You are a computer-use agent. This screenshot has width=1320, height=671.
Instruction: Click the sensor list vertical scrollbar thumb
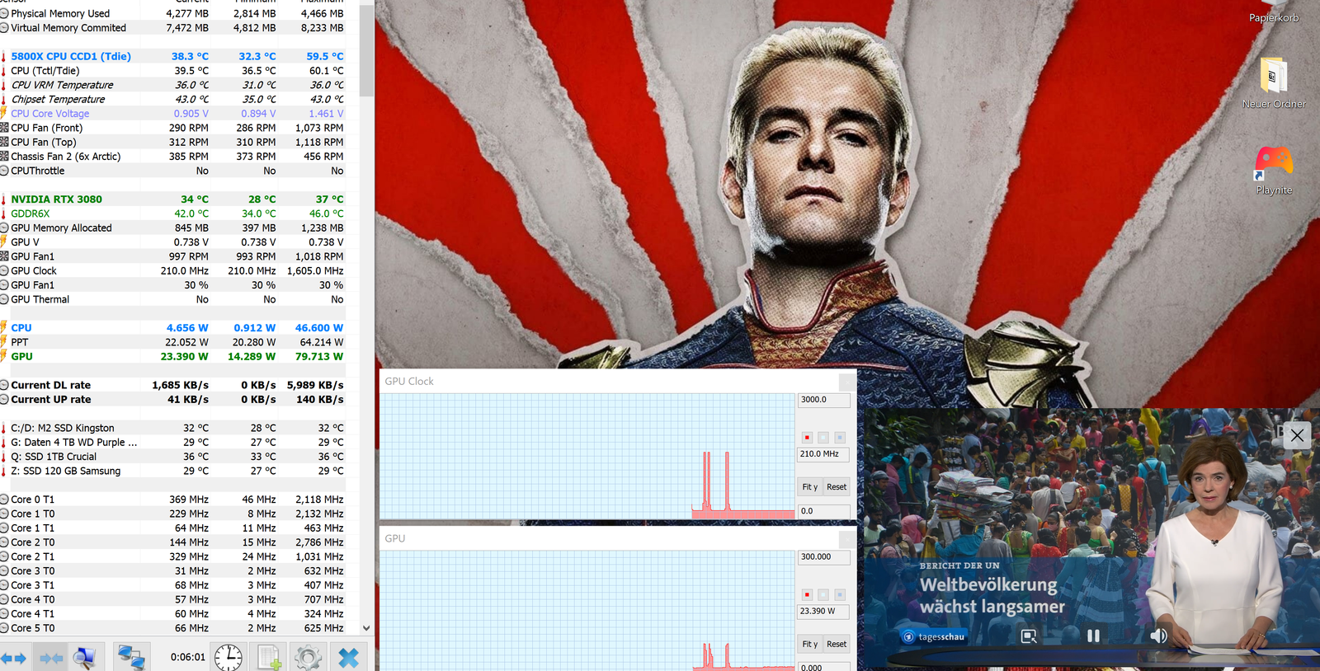[x=366, y=49]
